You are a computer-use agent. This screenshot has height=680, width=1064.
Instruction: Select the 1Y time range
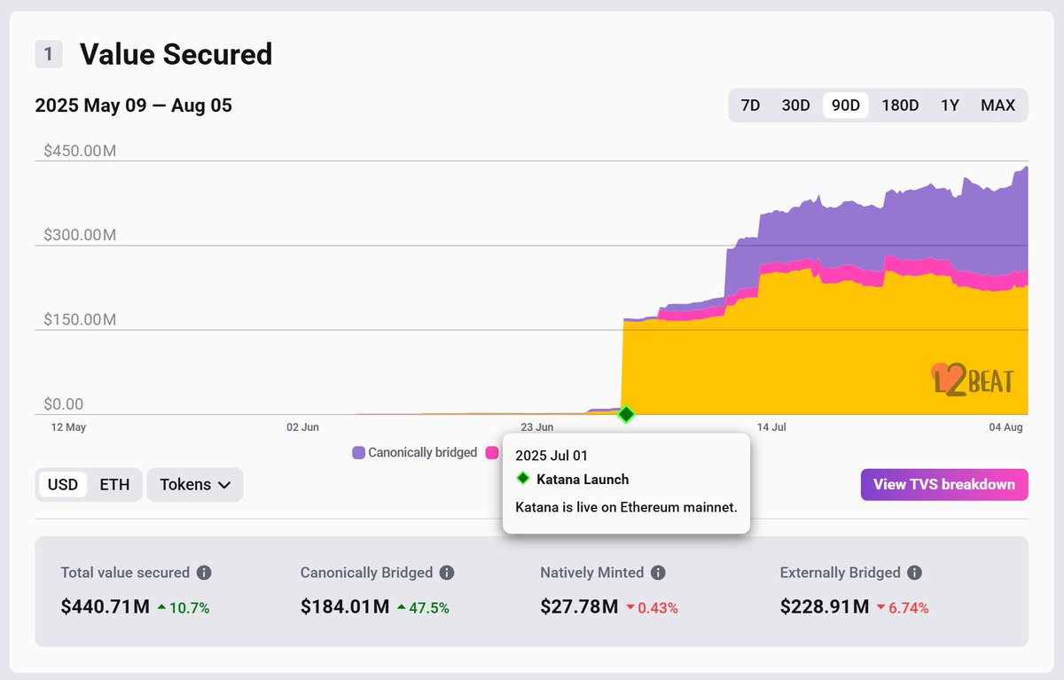[950, 105]
